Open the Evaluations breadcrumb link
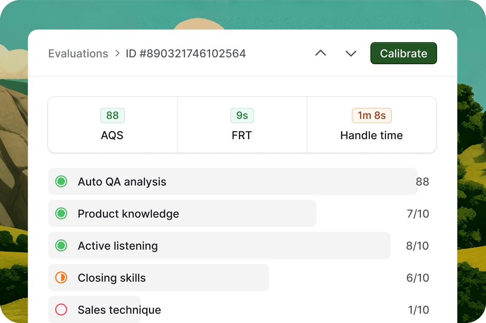Viewport: 486px width, 323px height. click(x=78, y=54)
